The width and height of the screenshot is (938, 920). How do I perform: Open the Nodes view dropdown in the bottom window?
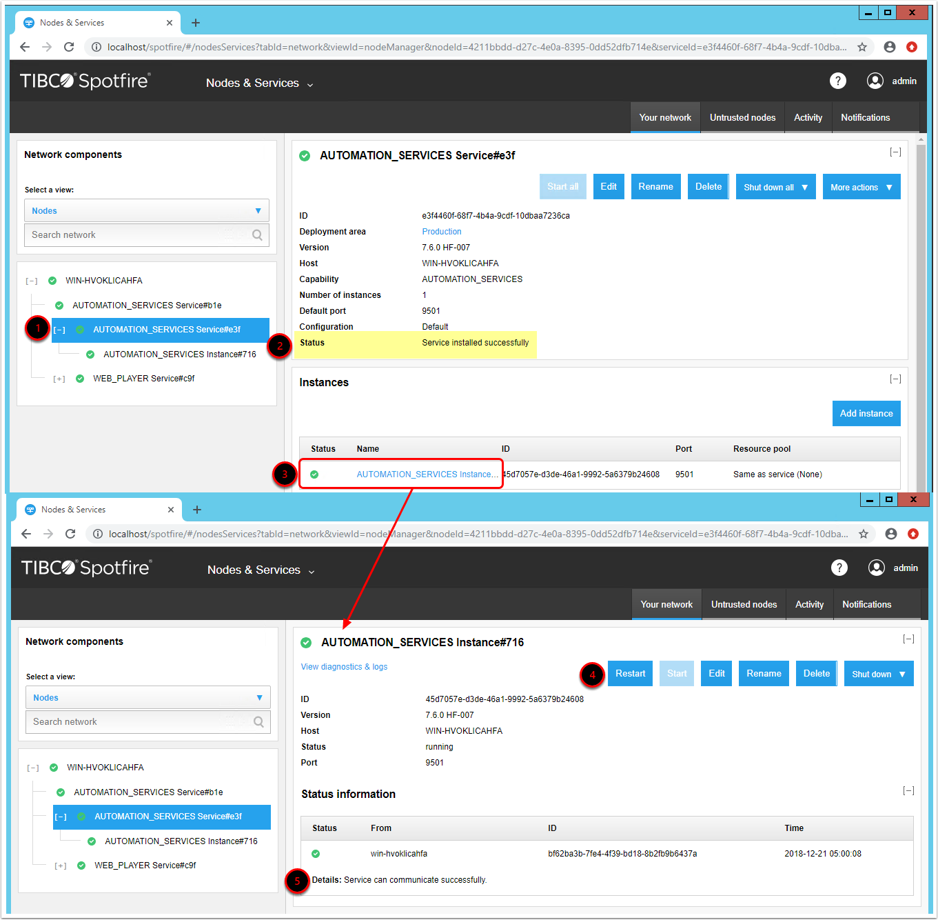pos(148,698)
